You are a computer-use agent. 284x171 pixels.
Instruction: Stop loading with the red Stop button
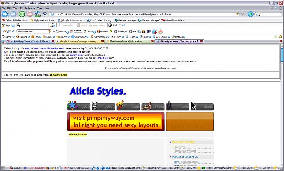point(30,14)
